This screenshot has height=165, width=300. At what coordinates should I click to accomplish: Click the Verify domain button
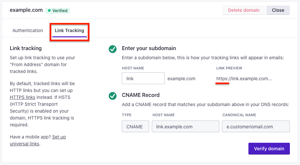269,149
